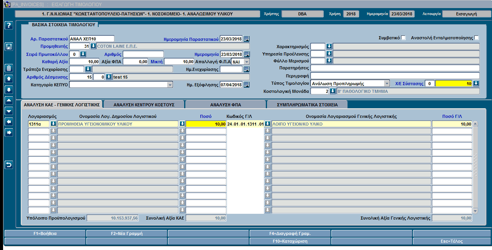Click the Ποσό Γ/Λ cell 10,00
The image size is (492, 250).
(452, 124)
